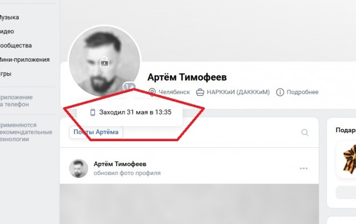356x224 pixels.
Task: Open Игры in the sidebar
Action: click(6, 73)
